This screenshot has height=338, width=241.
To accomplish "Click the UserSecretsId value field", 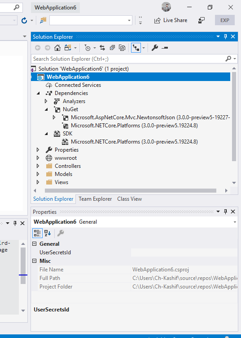I will coord(184,252).
